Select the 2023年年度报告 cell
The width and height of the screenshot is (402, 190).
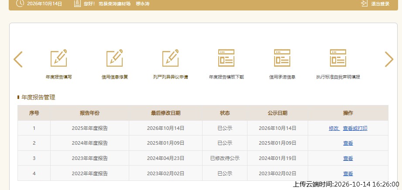[x=90, y=158]
